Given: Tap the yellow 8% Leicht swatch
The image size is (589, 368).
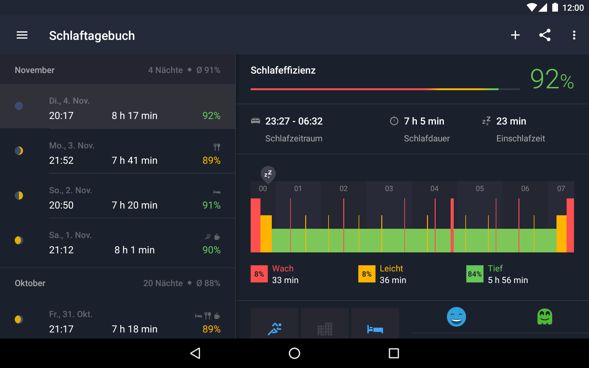Looking at the screenshot, I should (367, 274).
